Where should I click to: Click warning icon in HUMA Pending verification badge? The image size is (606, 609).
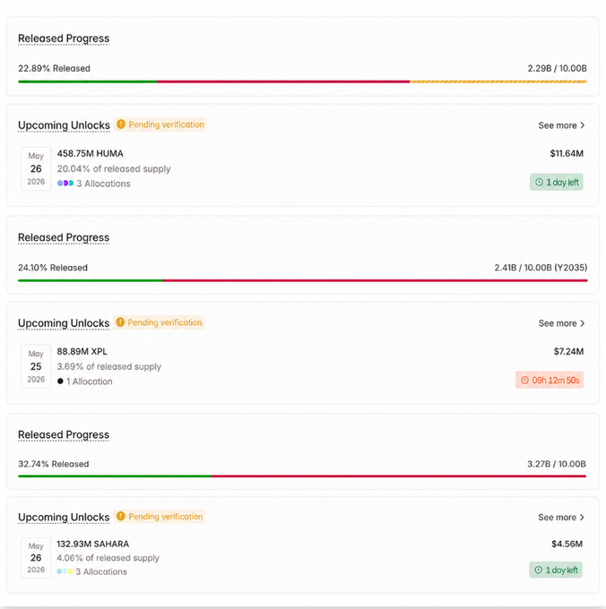coord(121,124)
